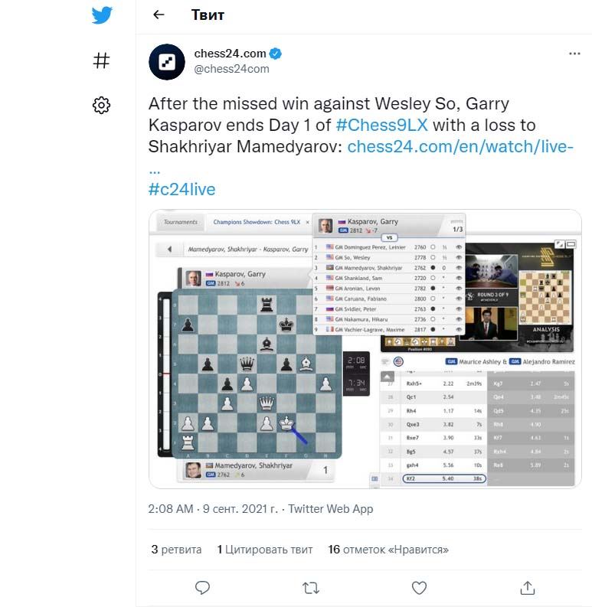Open chess24.com profile avatar

pyautogui.click(x=167, y=62)
